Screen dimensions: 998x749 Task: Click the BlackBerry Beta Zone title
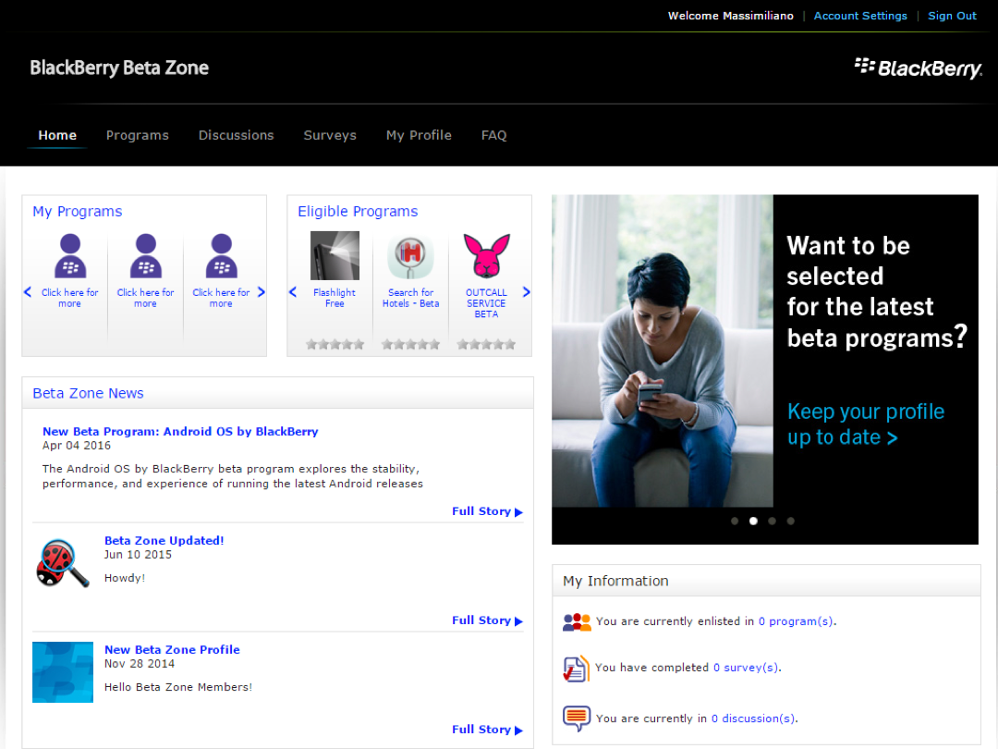click(119, 68)
